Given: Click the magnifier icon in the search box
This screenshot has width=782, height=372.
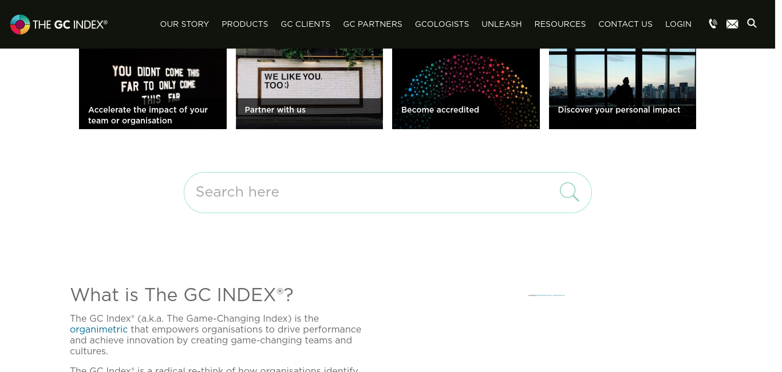Looking at the screenshot, I should [569, 192].
